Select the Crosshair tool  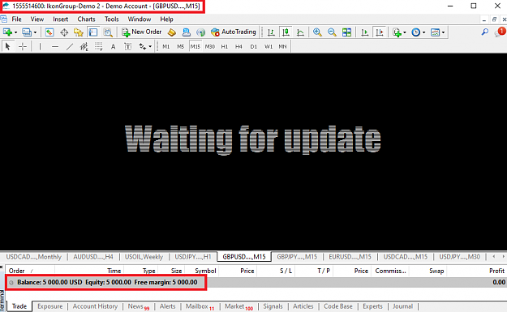(x=23, y=46)
